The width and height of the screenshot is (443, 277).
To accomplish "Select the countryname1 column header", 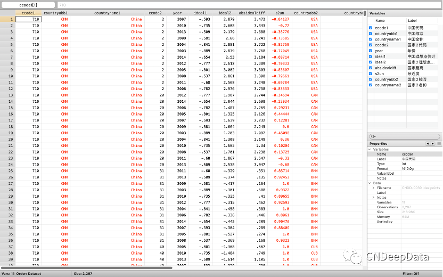I will [x=107, y=13].
